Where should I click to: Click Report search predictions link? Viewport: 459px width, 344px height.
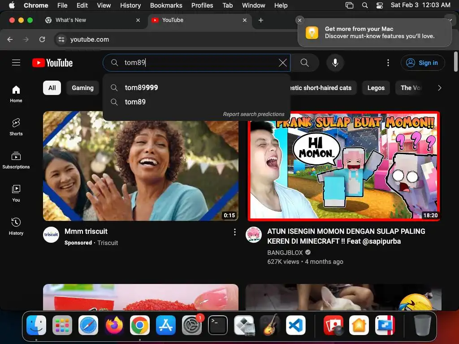[254, 114]
